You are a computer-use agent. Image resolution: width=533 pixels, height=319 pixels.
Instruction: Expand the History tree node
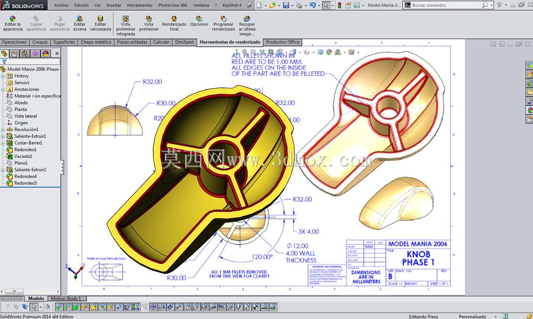3,76
